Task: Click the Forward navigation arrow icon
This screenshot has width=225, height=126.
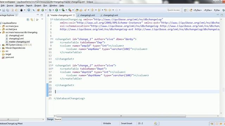Action: (116, 10)
